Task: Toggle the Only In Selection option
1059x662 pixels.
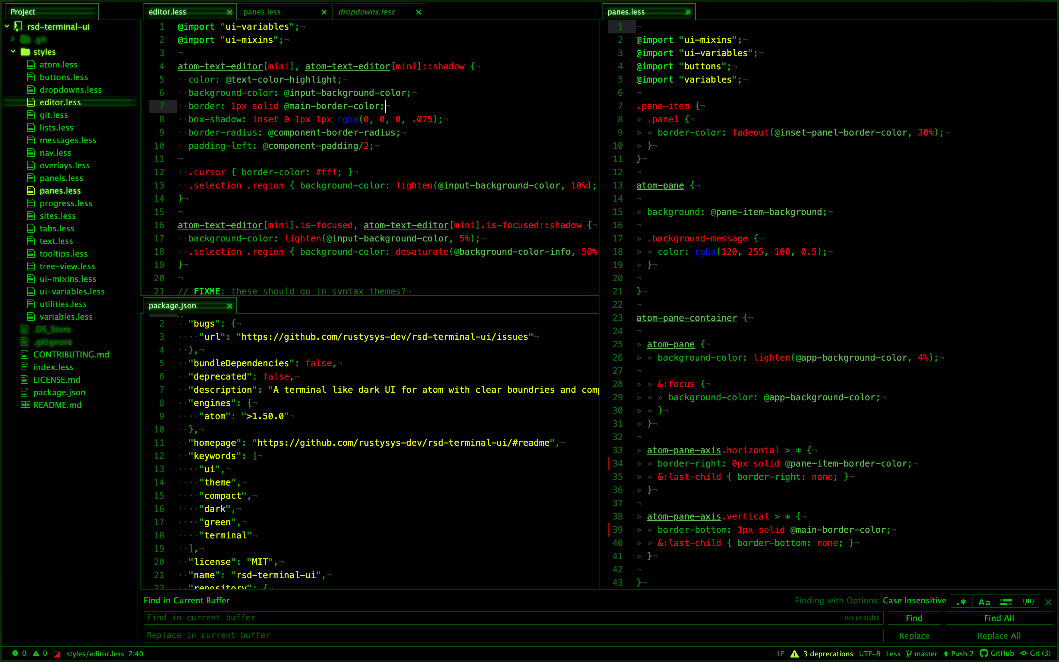Action: coord(1006,601)
